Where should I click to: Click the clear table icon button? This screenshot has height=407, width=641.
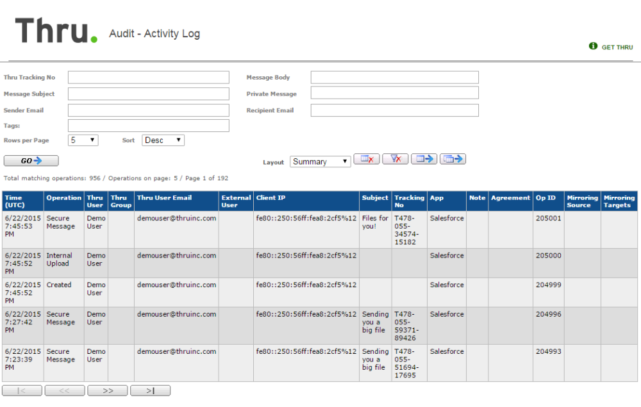point(367,159)
